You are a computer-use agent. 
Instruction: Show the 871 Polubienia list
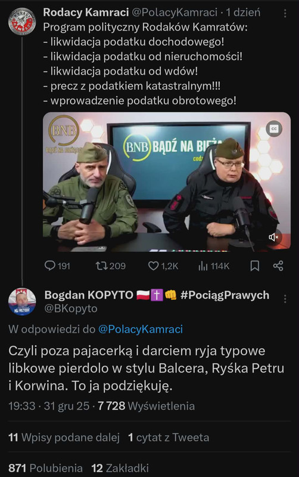[45, 468]
